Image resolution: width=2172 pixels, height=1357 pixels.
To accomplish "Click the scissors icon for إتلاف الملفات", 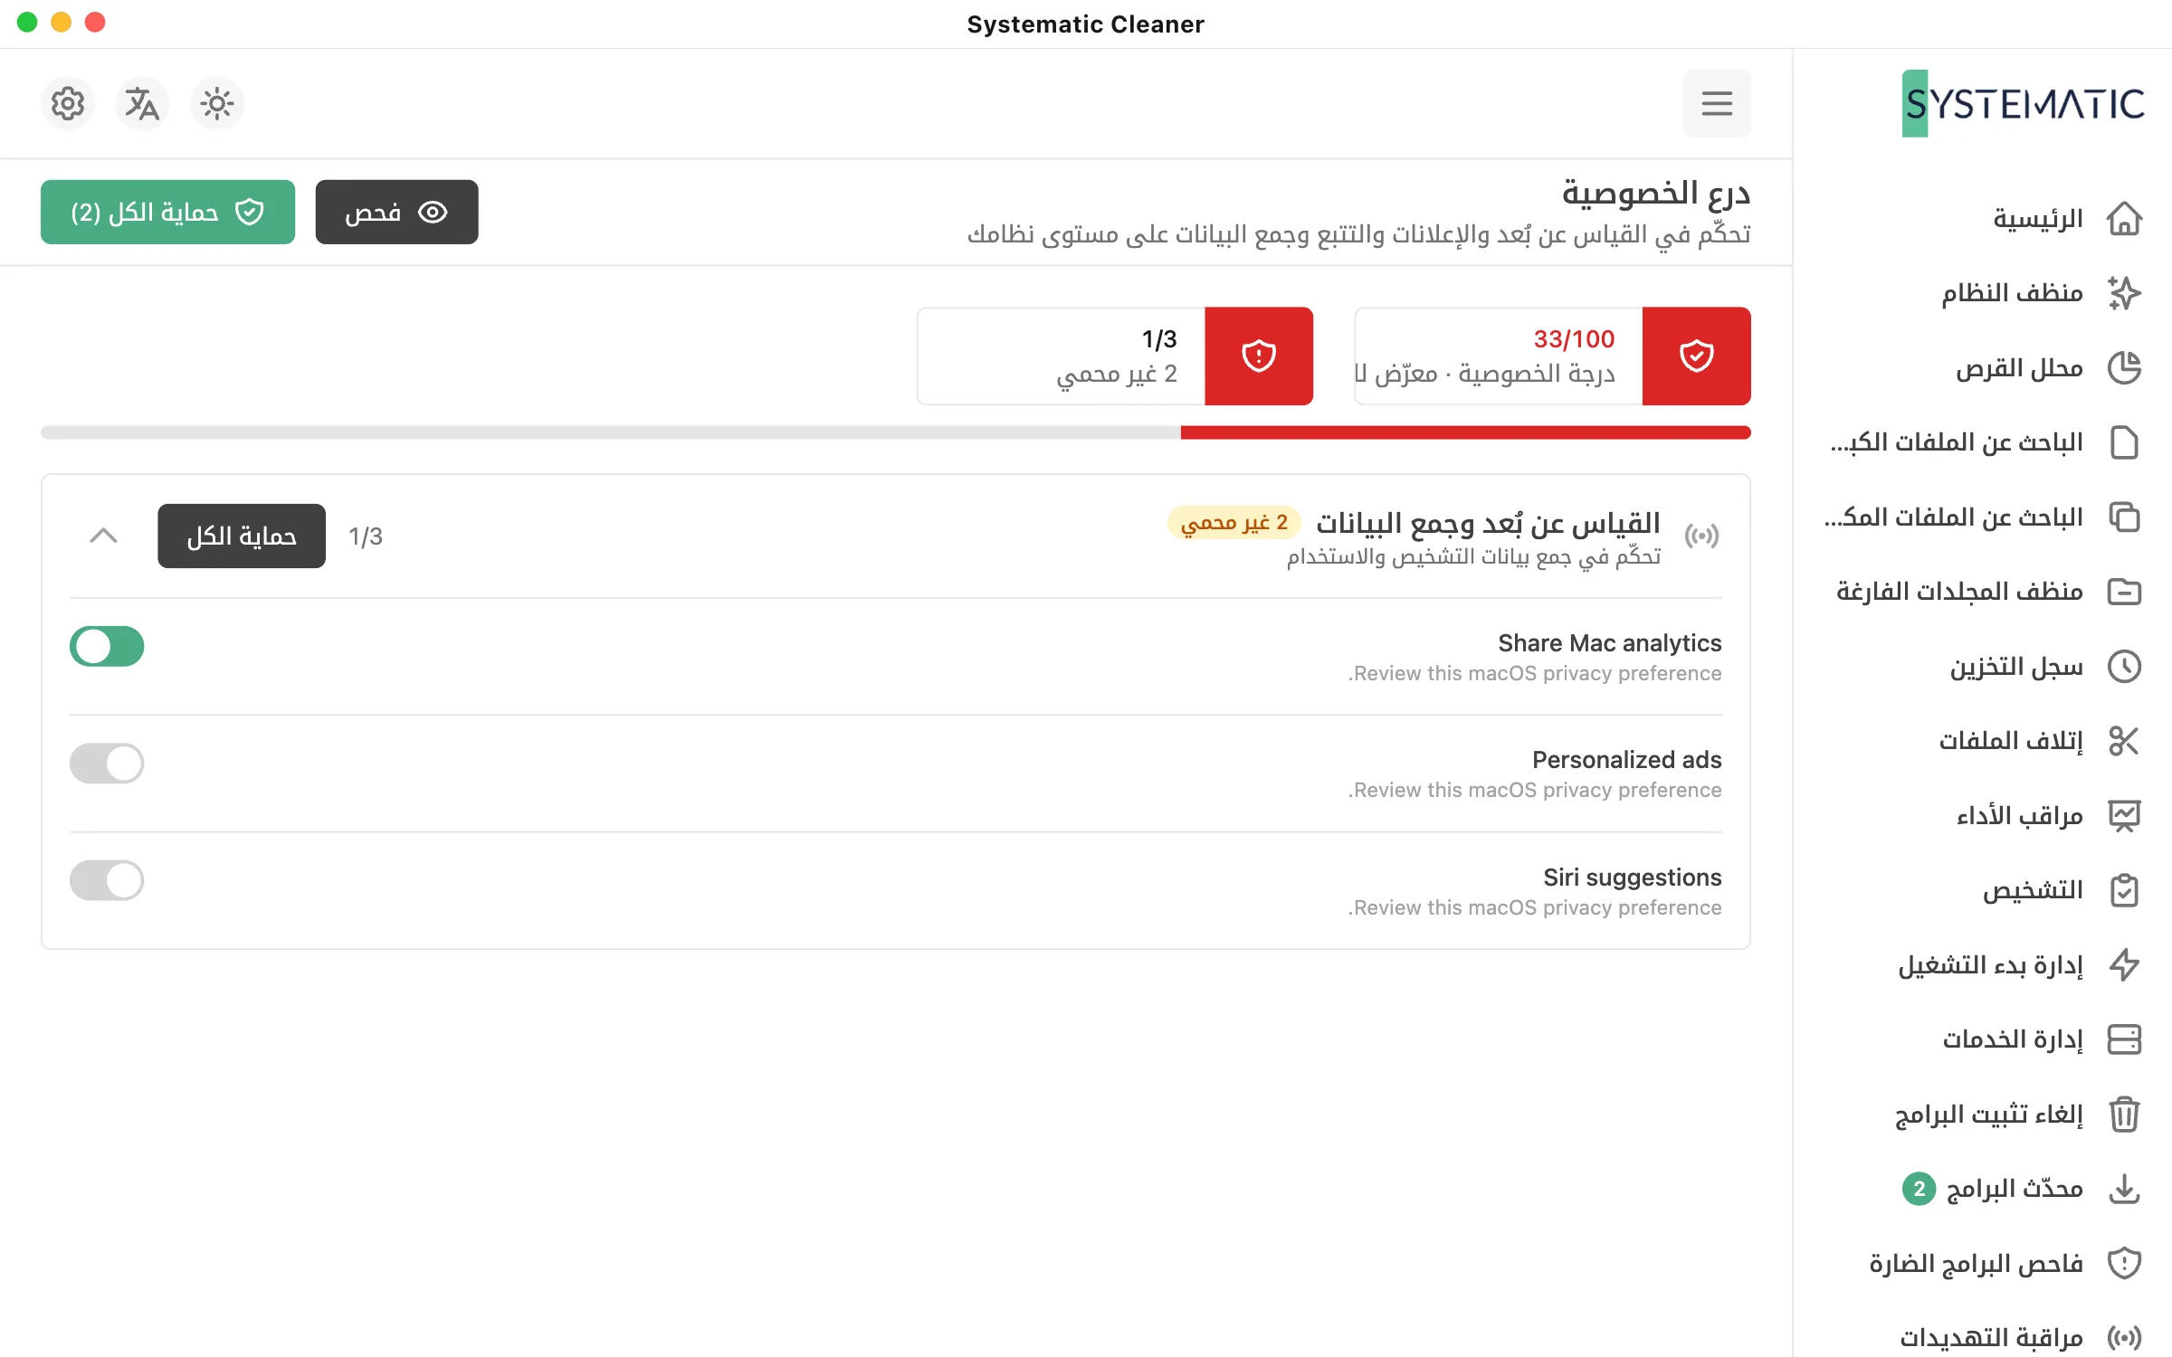I will click(x=2124, y=741).
